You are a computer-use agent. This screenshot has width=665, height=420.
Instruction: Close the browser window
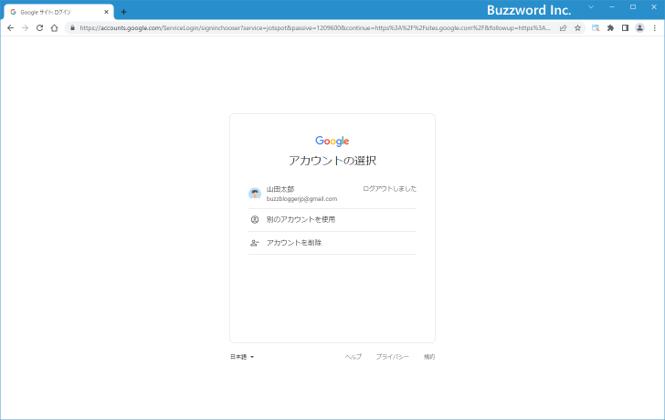[x=654, y=7]
